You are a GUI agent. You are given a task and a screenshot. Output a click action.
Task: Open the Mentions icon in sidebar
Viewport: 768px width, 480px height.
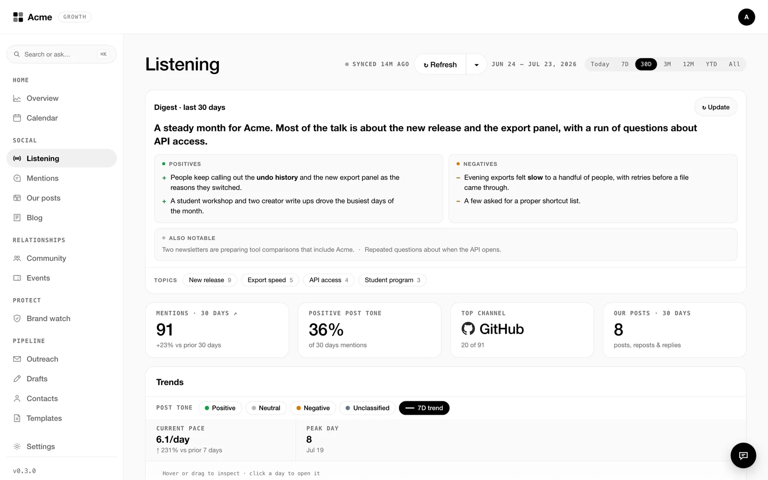coord(17,178)
